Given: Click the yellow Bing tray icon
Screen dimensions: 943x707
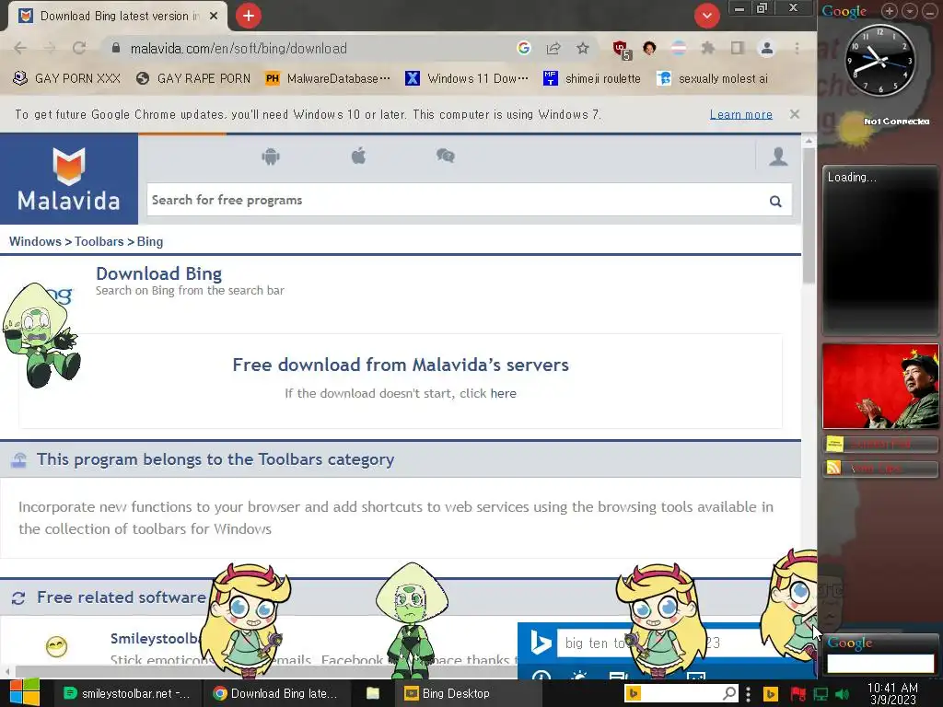Looking at the screenshot, I should [x=771, y=694].
